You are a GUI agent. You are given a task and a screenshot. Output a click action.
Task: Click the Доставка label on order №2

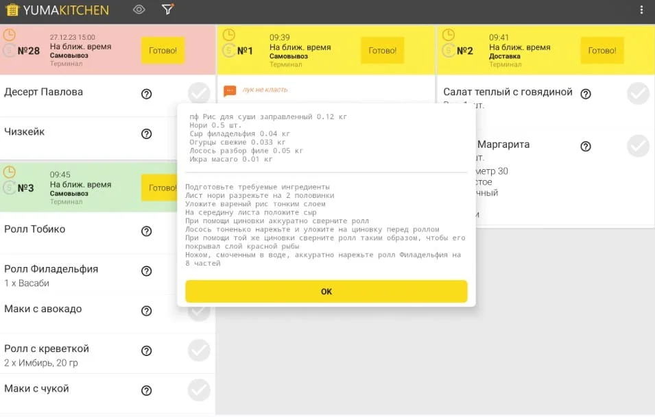(x=505, y=56)
